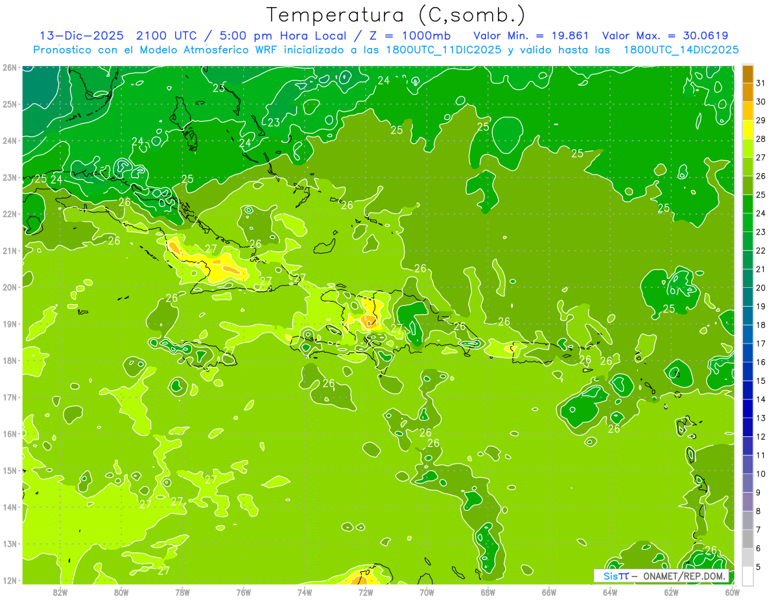Click the "76W" longitude axis label
The height and width of the screenshot is (601, 778).
[243, 592]
